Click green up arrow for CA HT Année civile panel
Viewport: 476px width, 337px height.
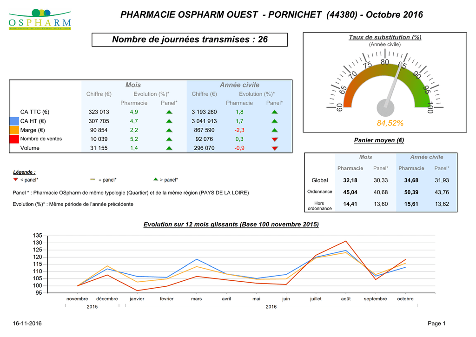tap(275, 121)
